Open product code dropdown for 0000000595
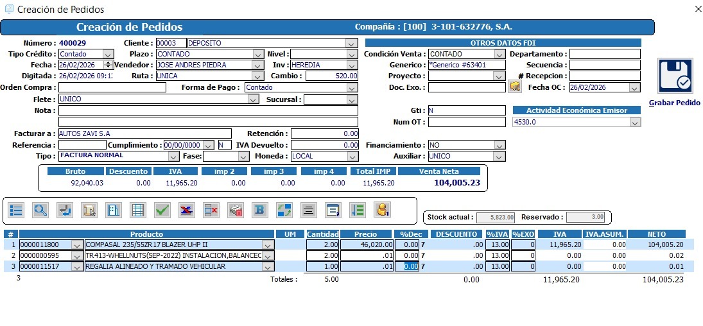 (x=78, y=255)
